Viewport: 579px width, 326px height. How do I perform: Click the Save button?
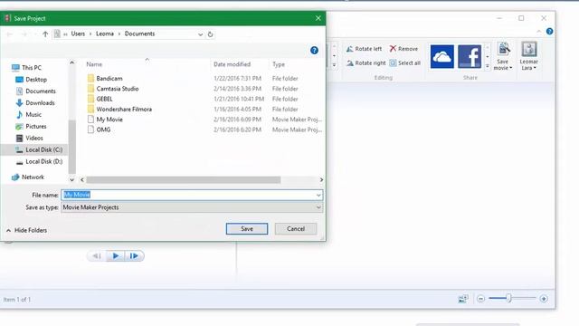[x=247, y=229]
